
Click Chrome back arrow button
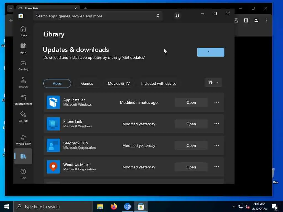tap(11, 20)
